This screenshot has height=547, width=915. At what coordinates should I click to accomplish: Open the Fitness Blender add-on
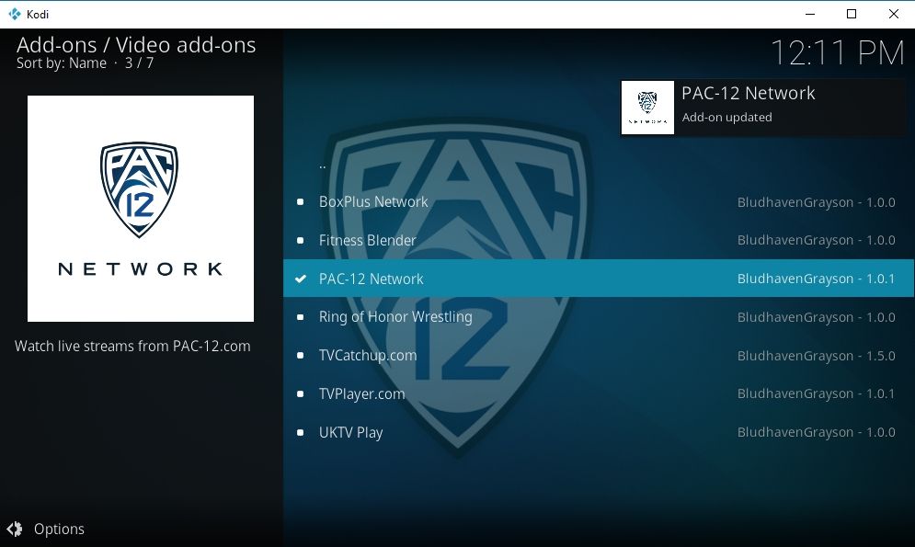tap(599, 240)
